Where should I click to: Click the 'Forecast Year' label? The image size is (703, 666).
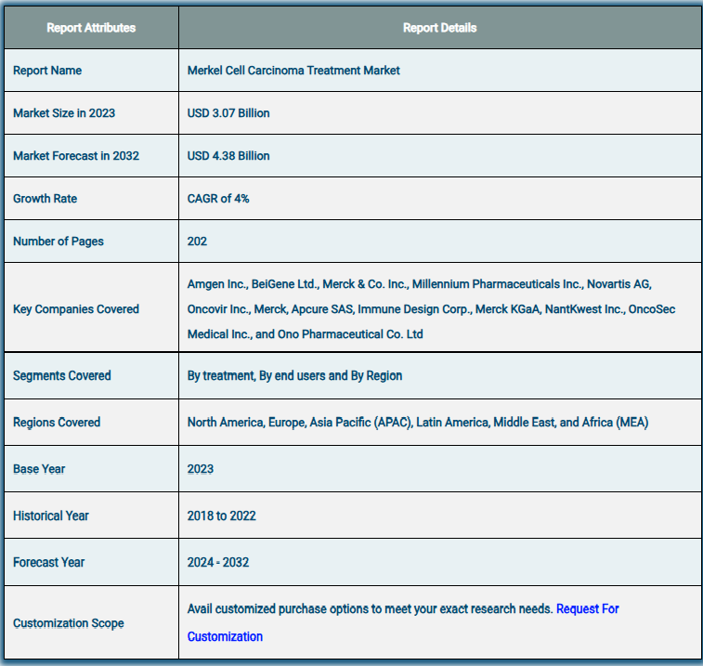(48, 562)
